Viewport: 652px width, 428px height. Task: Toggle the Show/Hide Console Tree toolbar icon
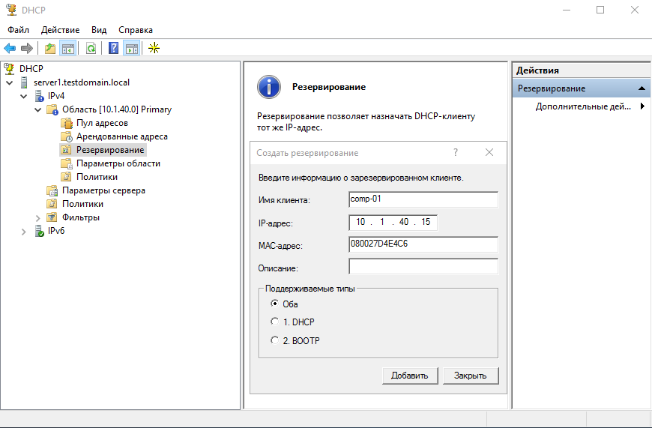pyautogui.click(x=68, y=48)
